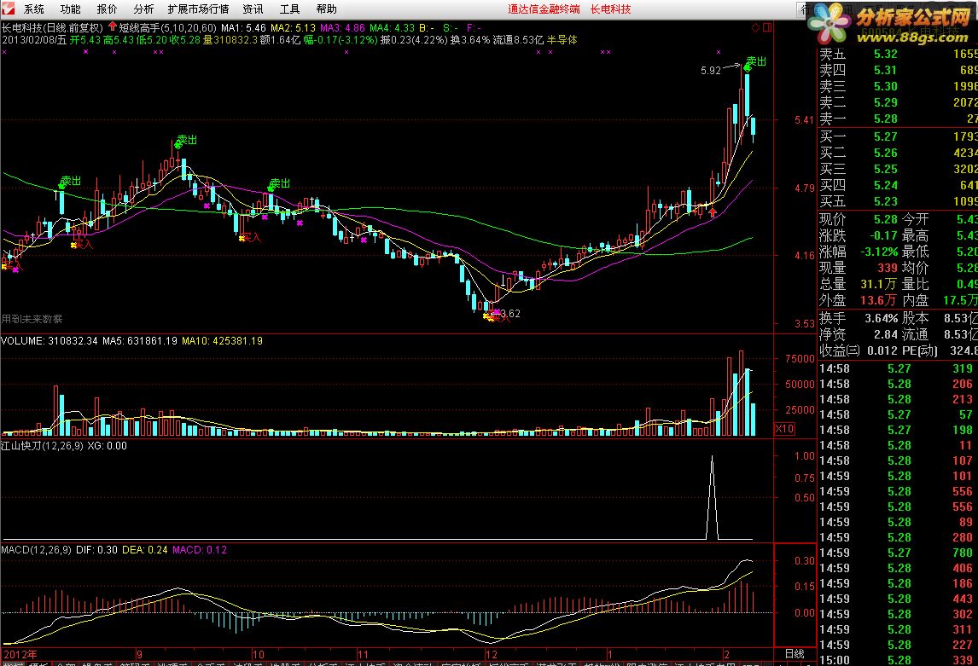Open the 扩展市场行情 menu
This screenshot has width=978, height=666.
coord(198,9)
